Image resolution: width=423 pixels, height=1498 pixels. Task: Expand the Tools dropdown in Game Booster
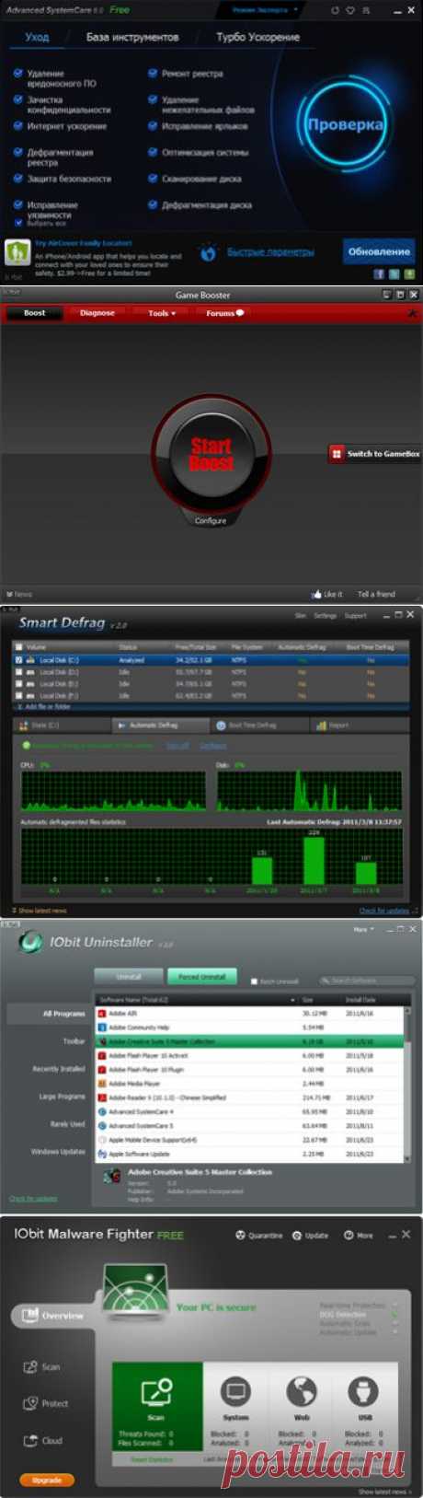(162, 313)
